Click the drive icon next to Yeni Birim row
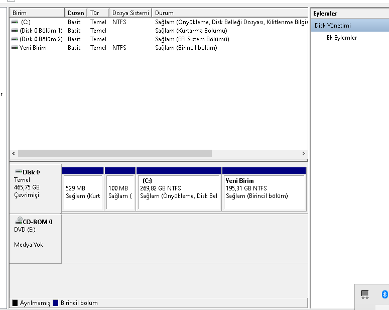Viewport: 389px width, 310px height. coord(15,47)
